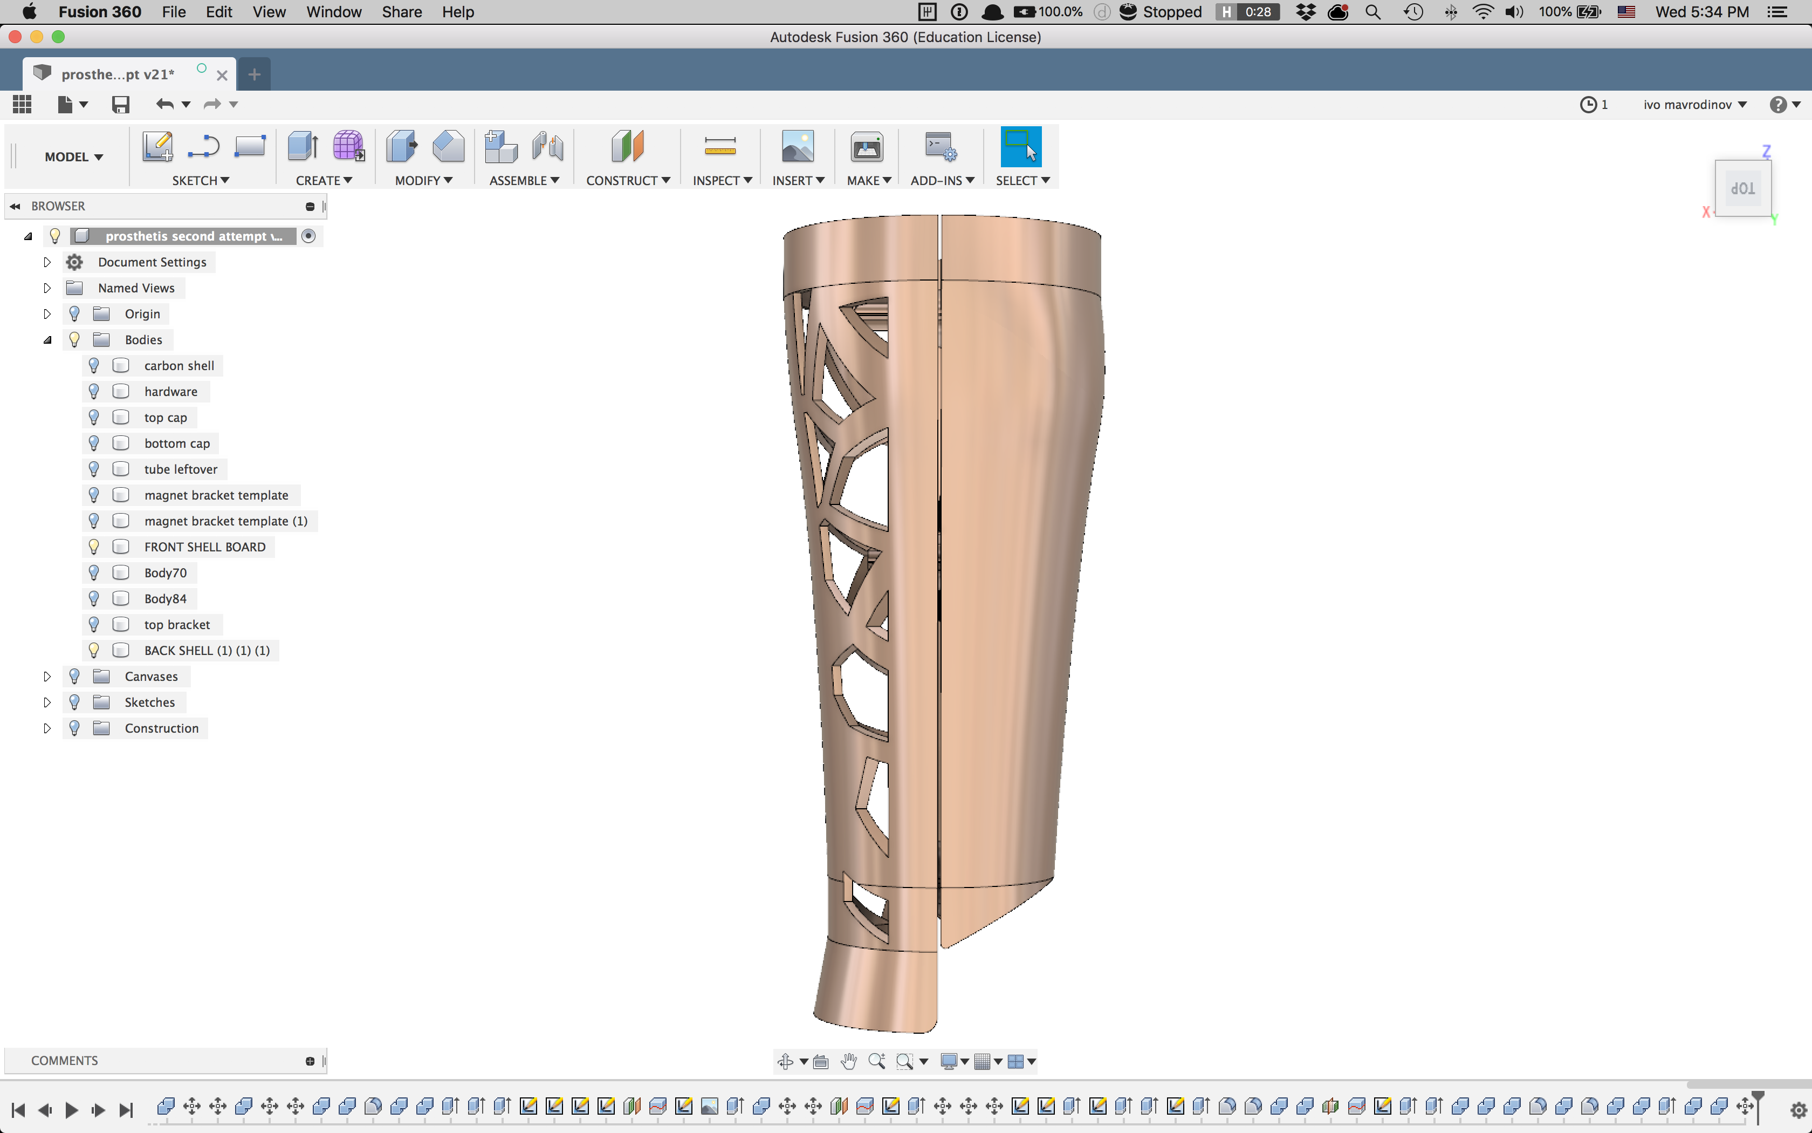Hide the FRONT SHELL BOARD body

pos(94,547)
